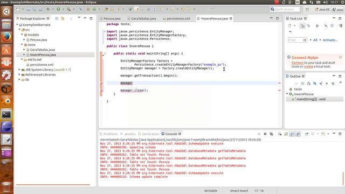Image resolution: width=345 pixels, height=194 pixels.
Task: Toggle Scroll Lock in Console toolbar
Action: pos(286,134)
